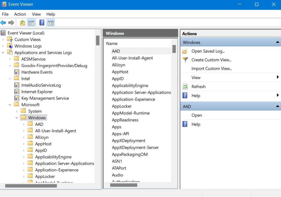Screen dimensions: 281x197
Task: Click Import Custom View... action link
Action: coord(212,68)
